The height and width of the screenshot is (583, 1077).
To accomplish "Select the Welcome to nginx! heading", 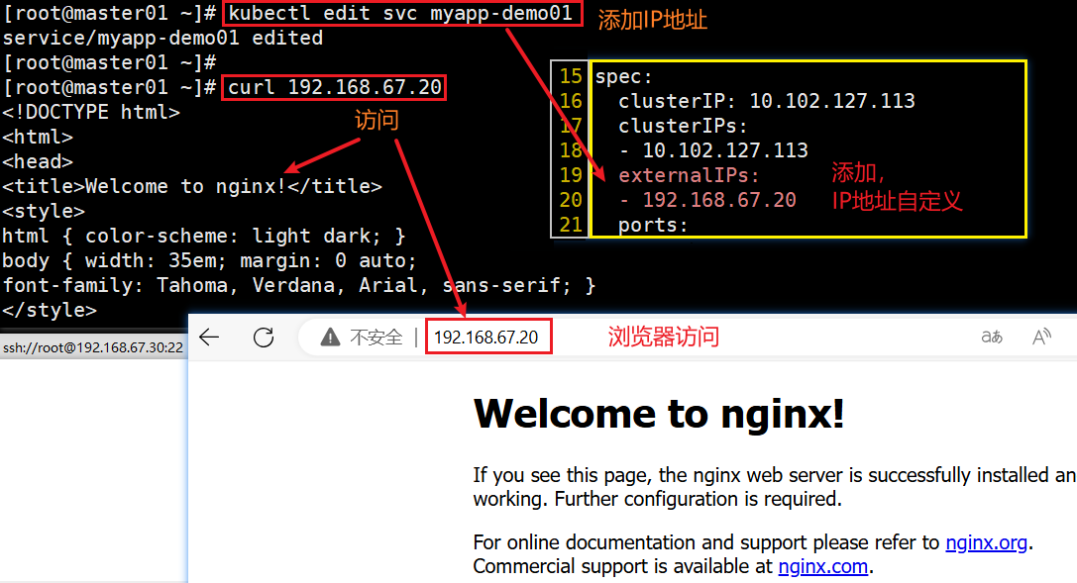I will tap(659, 414).
